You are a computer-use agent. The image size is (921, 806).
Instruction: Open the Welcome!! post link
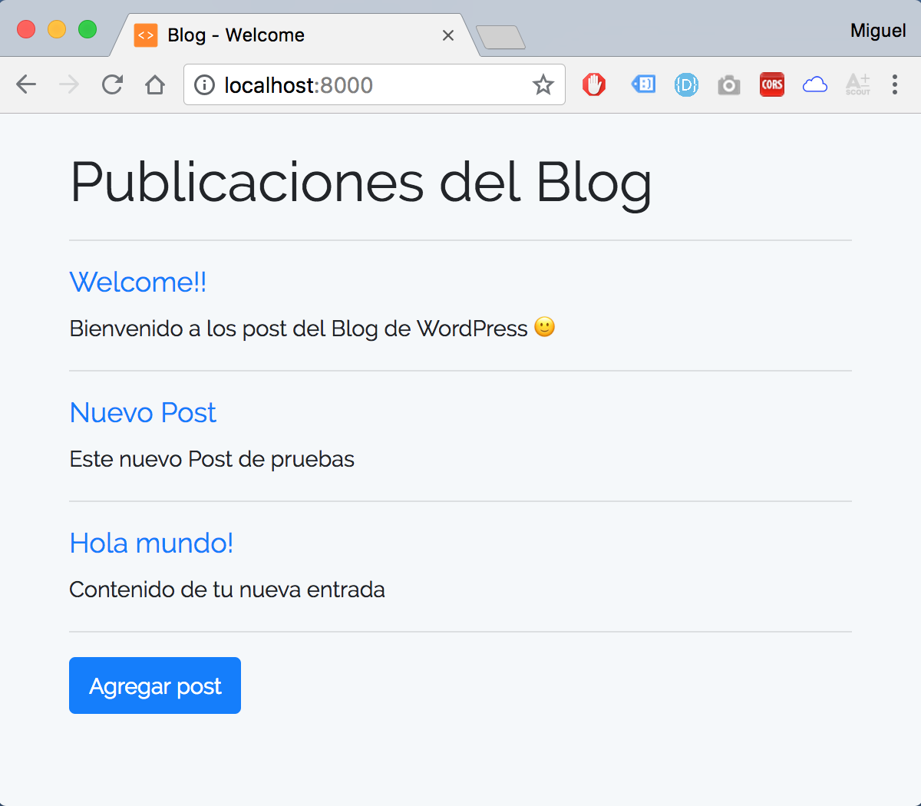click(138, 282)
